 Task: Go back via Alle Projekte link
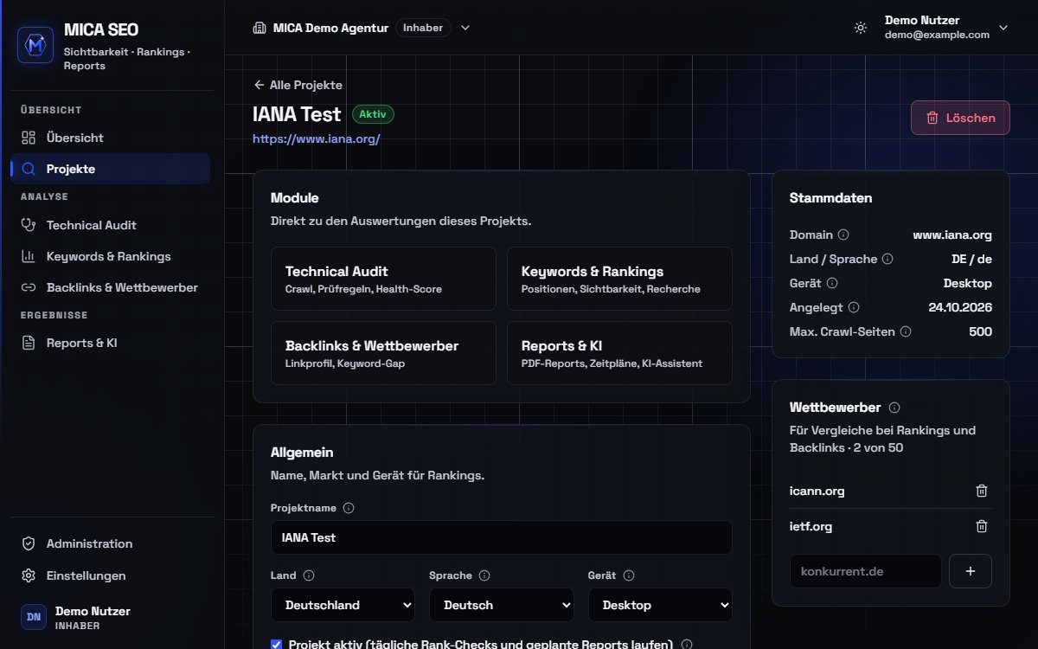(x=298, y=85)
